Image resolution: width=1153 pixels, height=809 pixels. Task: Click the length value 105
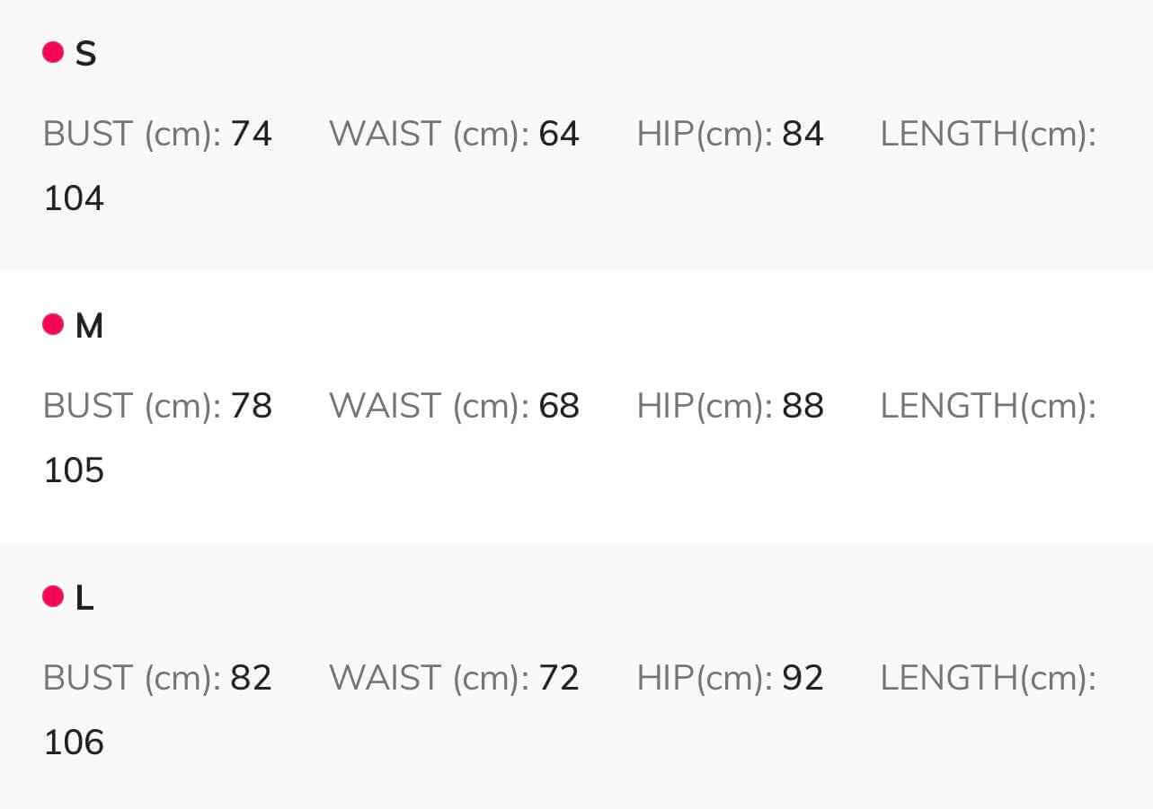[x=74, y=470]
